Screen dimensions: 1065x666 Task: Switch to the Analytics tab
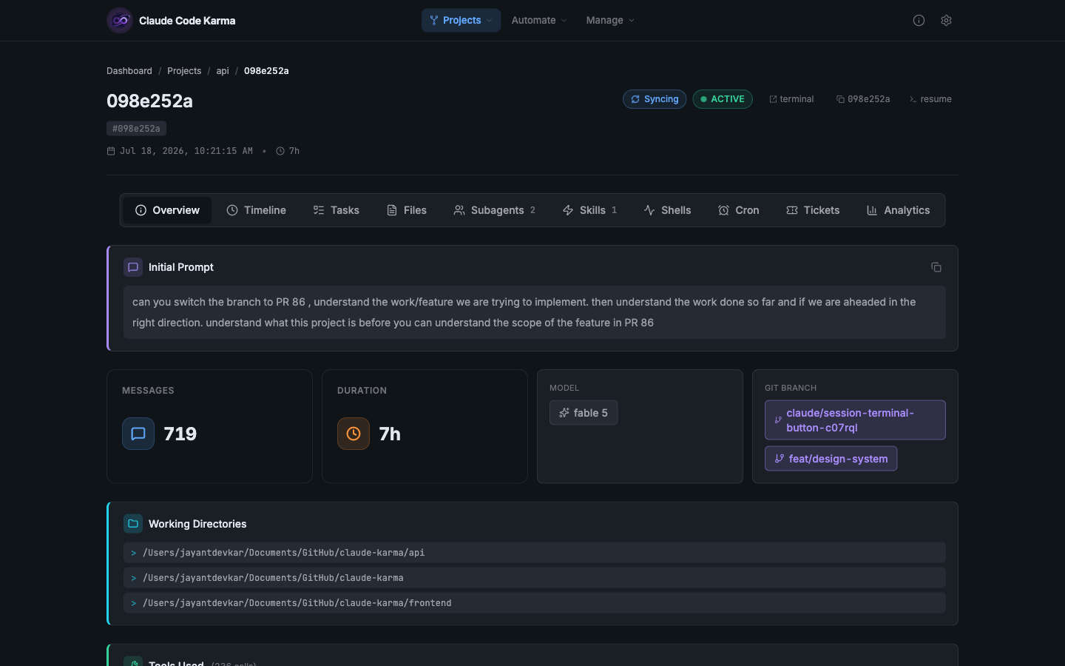click(x=898, y=210)
